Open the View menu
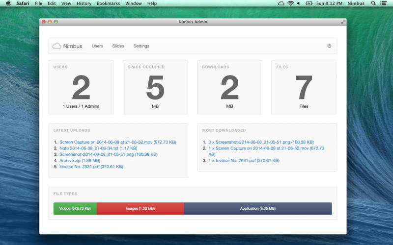The height and width of the screenshot is (245, 393). click(66, 3)
